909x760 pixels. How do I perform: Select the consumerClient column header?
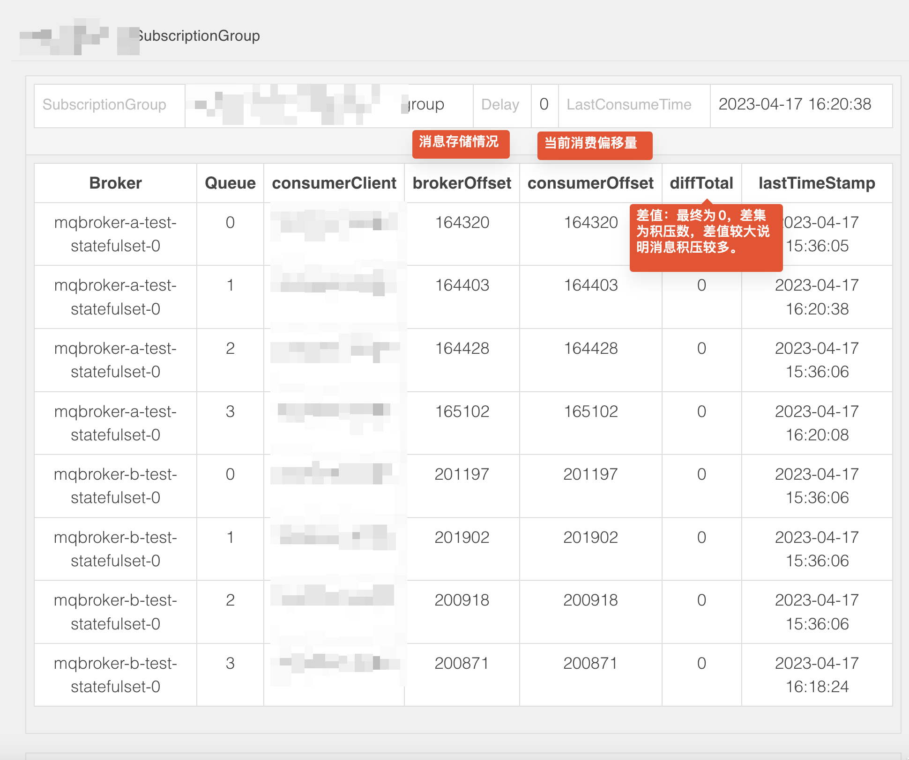pyautogui.click(x=334, y=183)
